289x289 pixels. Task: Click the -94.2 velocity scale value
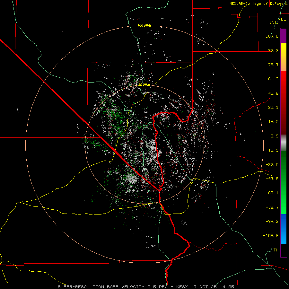point(272,222)
